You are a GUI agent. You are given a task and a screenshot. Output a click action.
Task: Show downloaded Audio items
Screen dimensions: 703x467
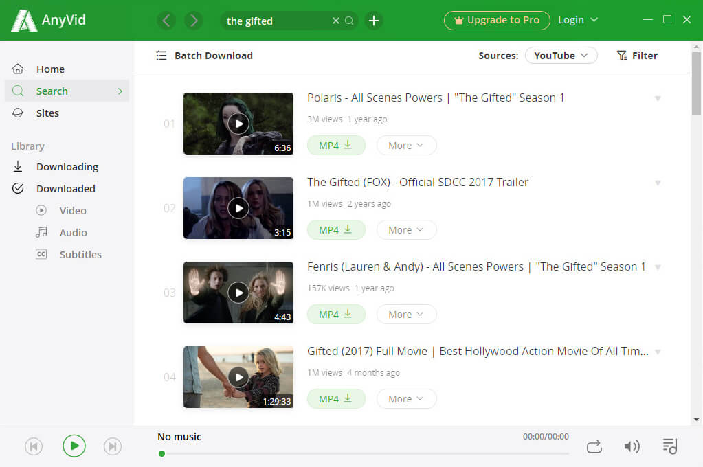pyautogui.click(x=73, y=233)
